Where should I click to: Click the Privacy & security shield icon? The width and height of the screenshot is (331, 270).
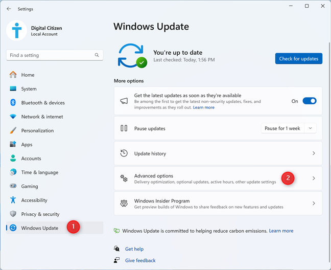point(13,214)
